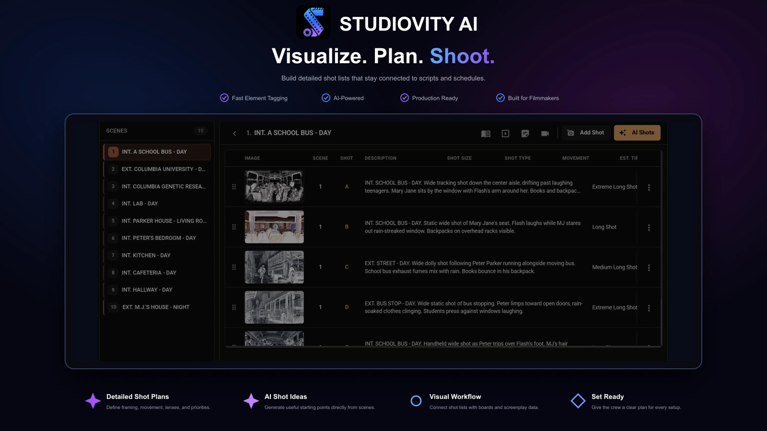Select scene 3 INT. COLUMBIA GENETIC RESEA...
The height and width of the screenshot is (431, 767).
(157, 186)
